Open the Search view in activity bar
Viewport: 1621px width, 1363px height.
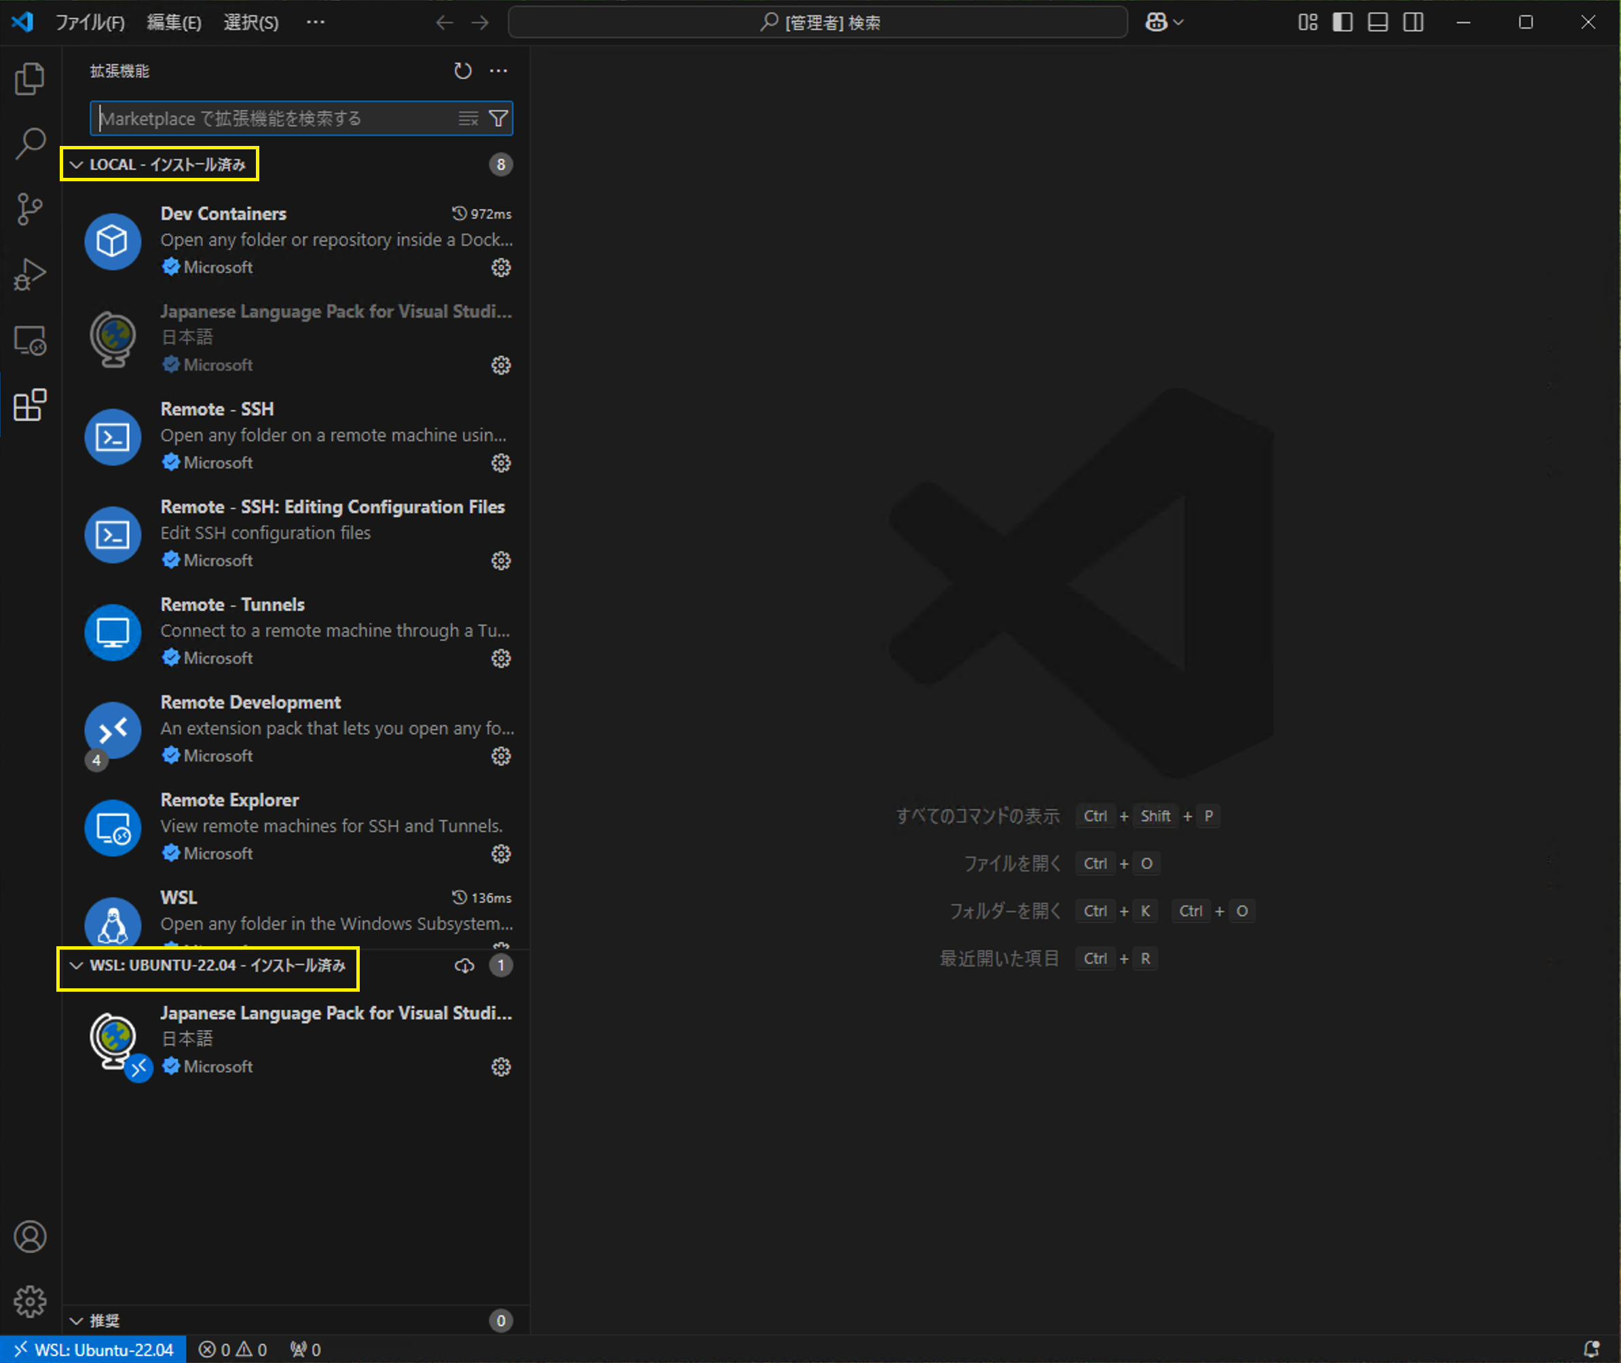pyautogui.click(x=30, y=144)
